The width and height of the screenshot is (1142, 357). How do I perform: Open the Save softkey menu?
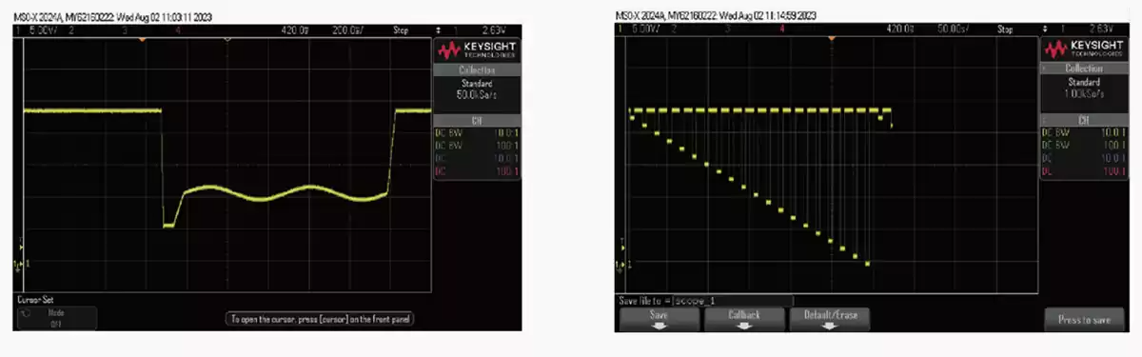[x=659, y=319]
